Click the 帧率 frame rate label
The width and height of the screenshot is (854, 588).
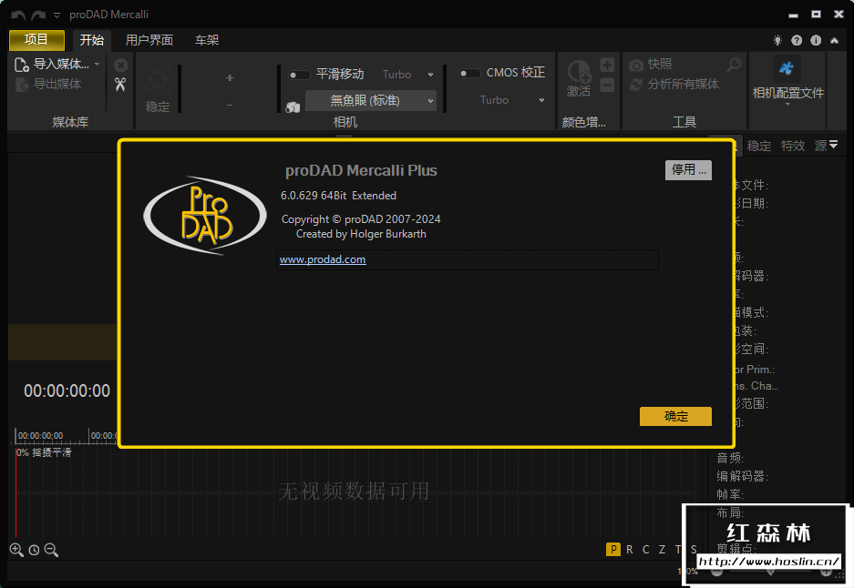[x=730, y=494]
